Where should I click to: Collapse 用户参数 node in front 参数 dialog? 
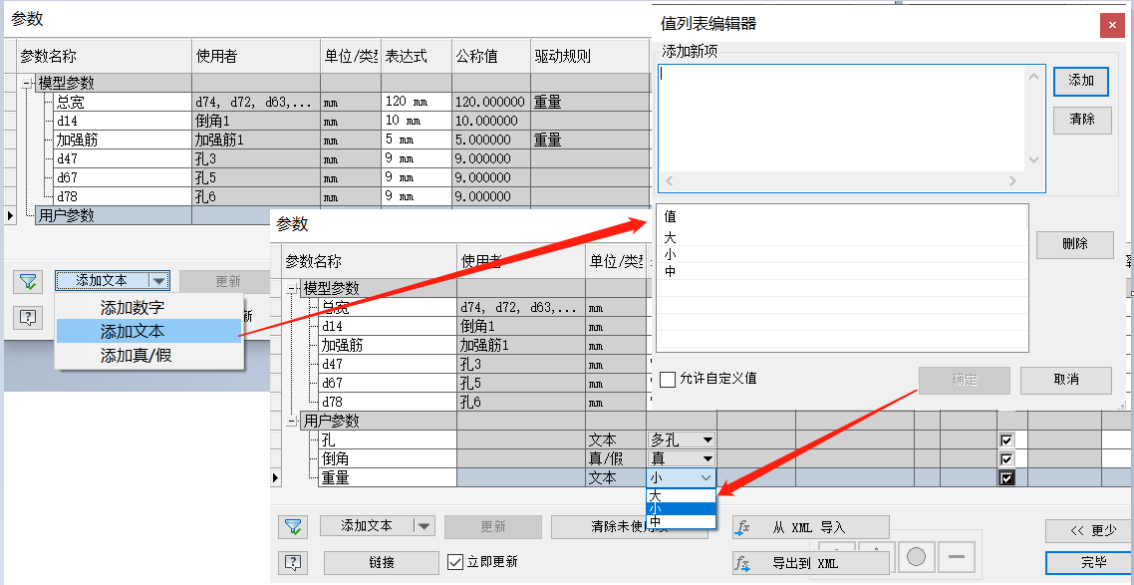[x=292, y=421]
